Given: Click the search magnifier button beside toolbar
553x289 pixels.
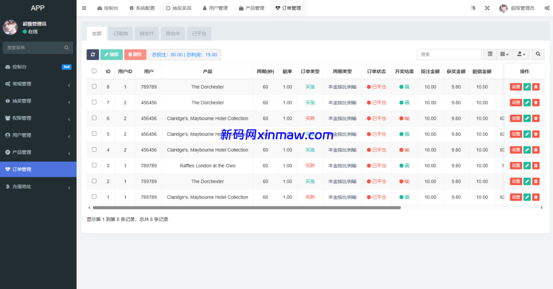Looking at the screenshot, I should [x=538, y=54].
